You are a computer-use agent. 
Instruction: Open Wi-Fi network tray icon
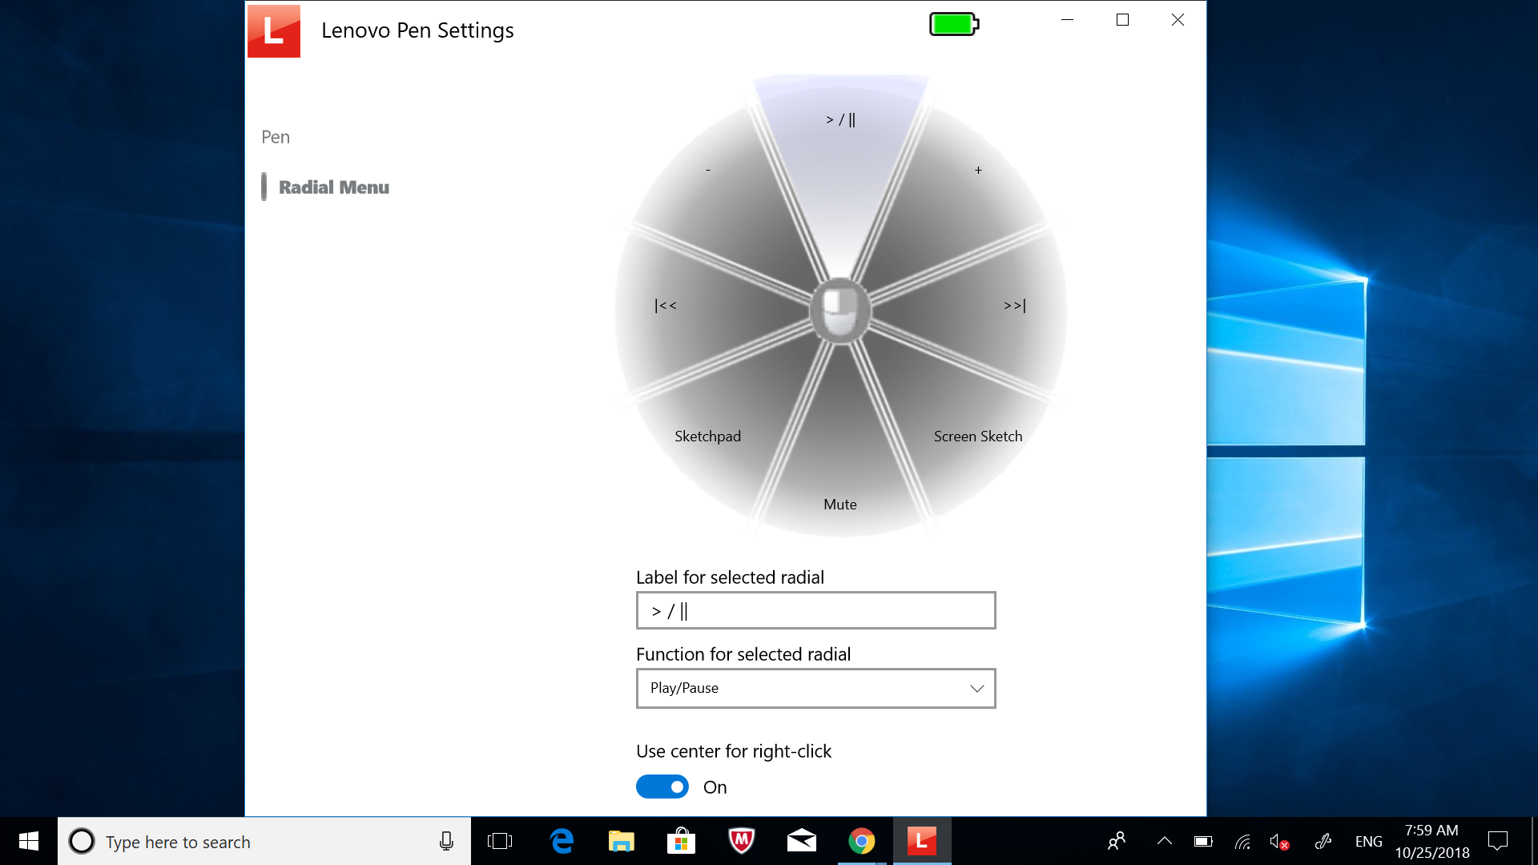[x=1242, y=841]
